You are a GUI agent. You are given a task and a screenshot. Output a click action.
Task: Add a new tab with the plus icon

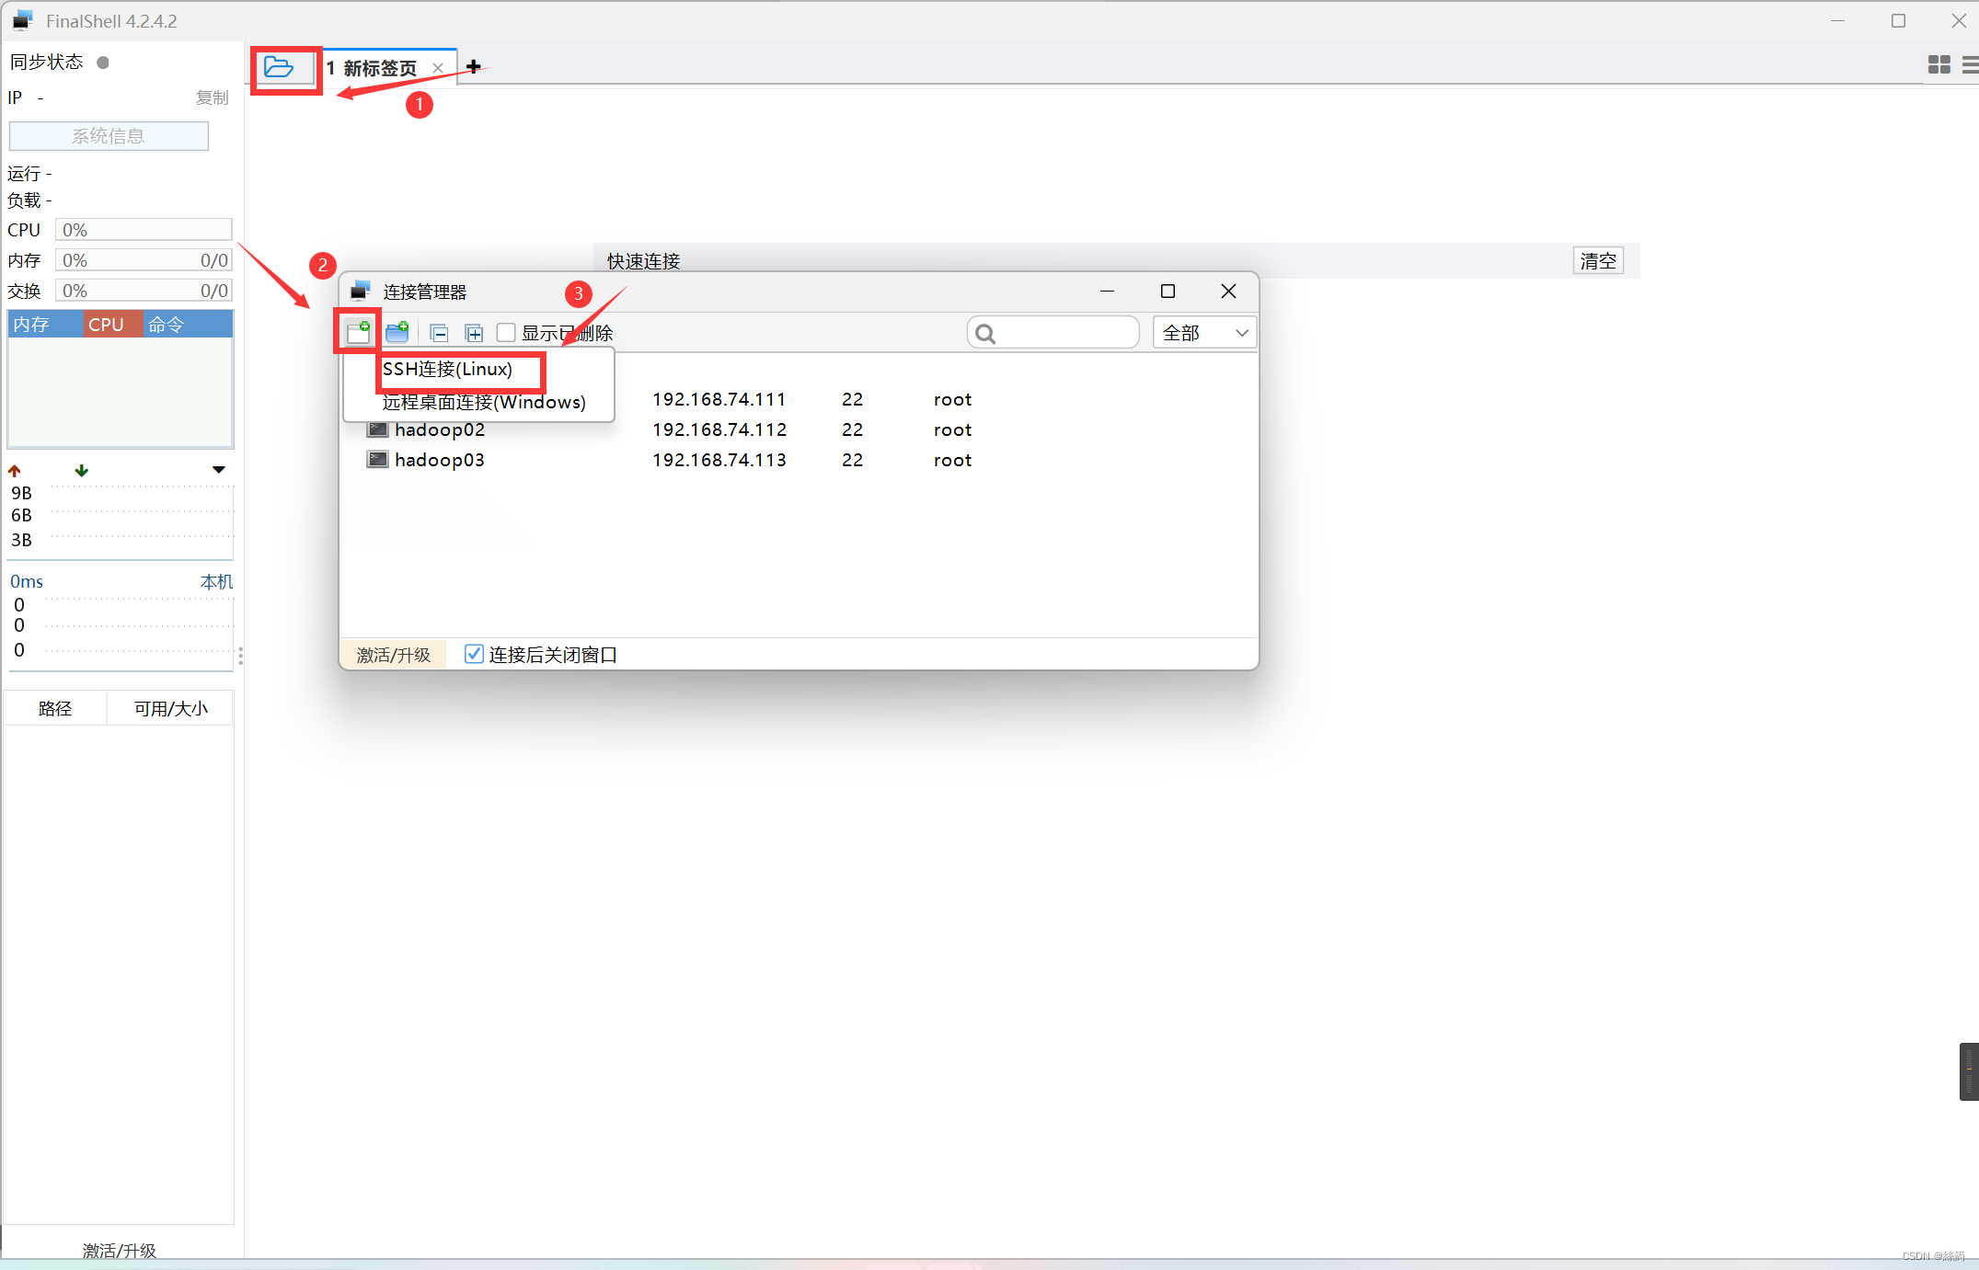coord(473,66)
